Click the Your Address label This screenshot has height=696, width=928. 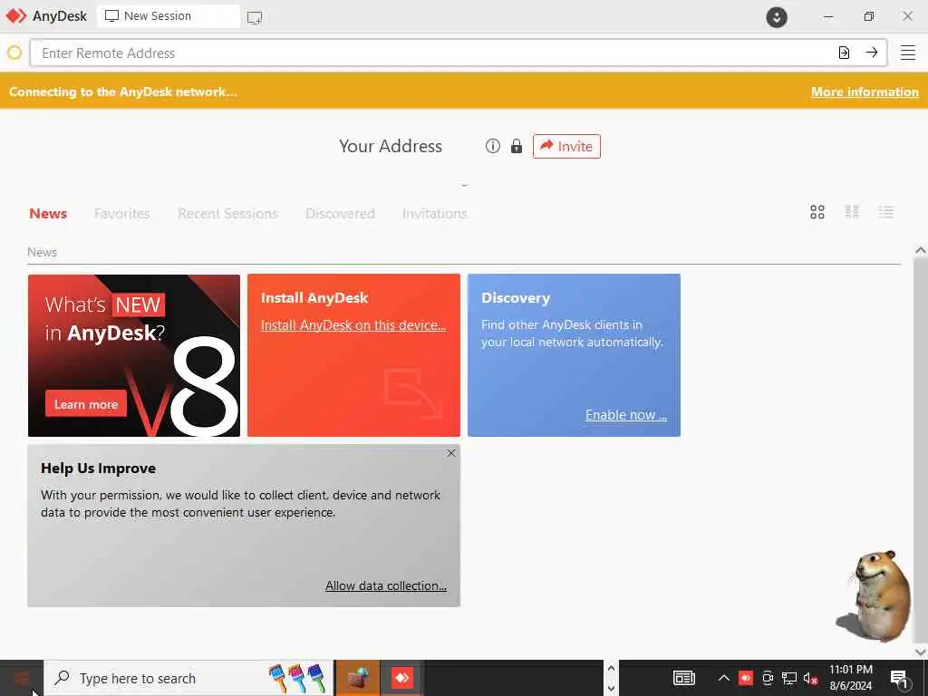click(391, 146)
